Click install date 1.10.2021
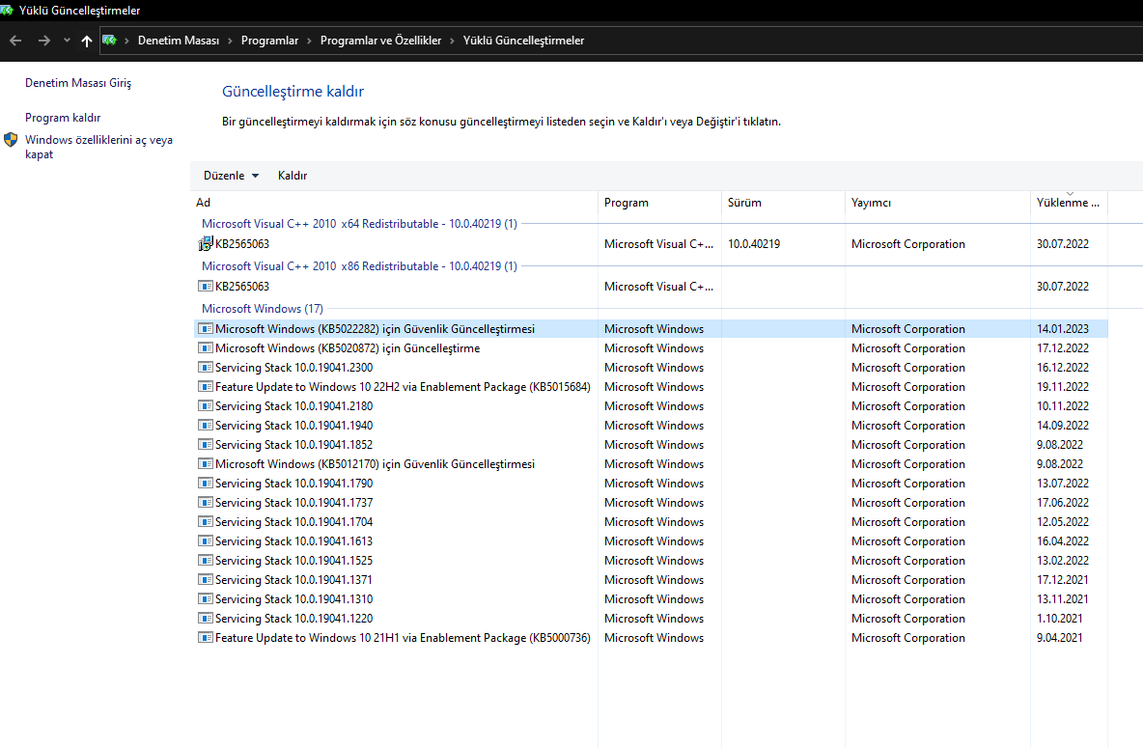Screen dimensions: 1143x748 (1059, 619)
